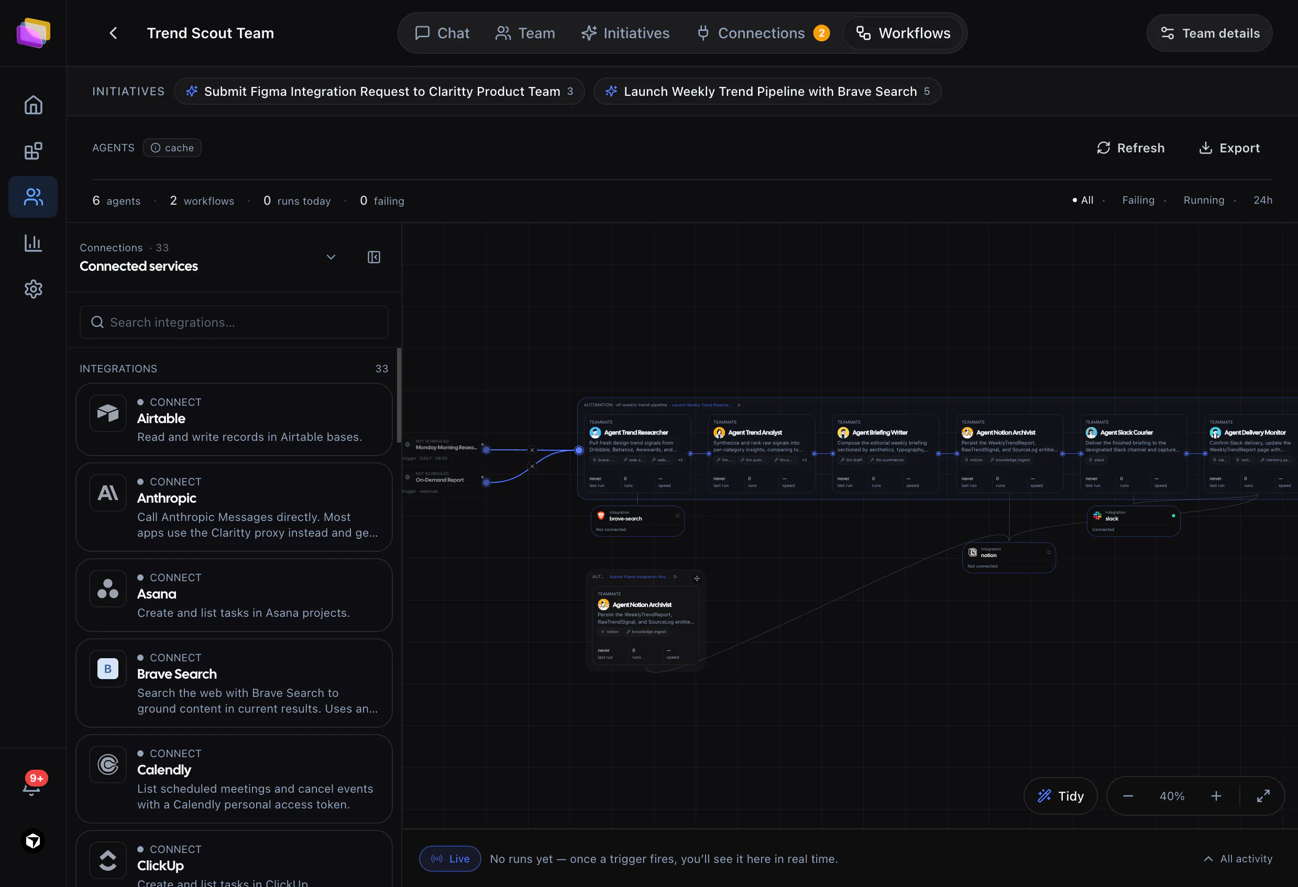Expand the +3 tools on Trend Analyst

pos(804,460)
